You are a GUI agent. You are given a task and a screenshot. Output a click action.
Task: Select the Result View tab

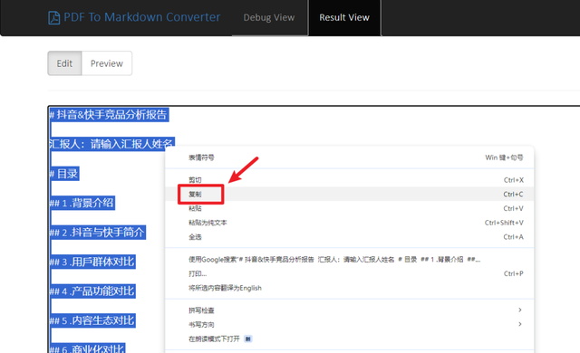pos(344,17)
